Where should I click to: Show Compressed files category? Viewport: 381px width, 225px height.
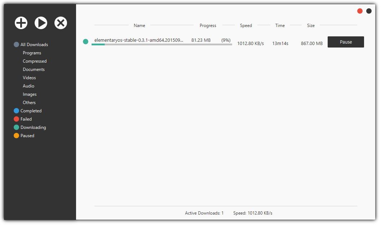pyautogui.click(x=35, y=61)
